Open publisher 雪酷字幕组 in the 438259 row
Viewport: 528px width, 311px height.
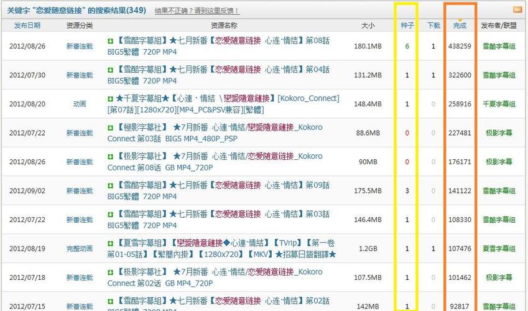(x=499, y=46)
